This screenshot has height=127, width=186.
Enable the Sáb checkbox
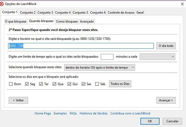[x=97, y=84]
